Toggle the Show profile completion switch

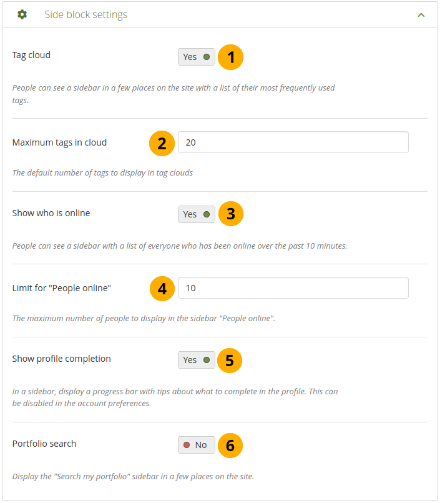tap(197, 360)
